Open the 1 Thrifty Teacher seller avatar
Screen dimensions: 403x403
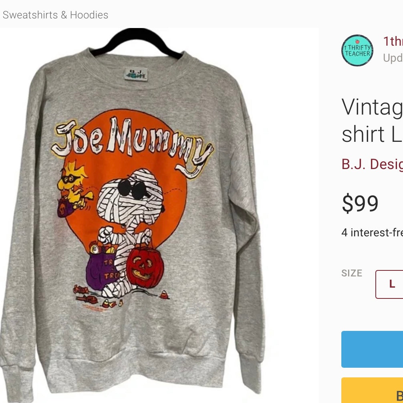click(x=357, y=50)
